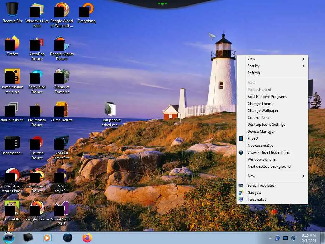Choose Refresh from the context menu

[x=272, y=73]
